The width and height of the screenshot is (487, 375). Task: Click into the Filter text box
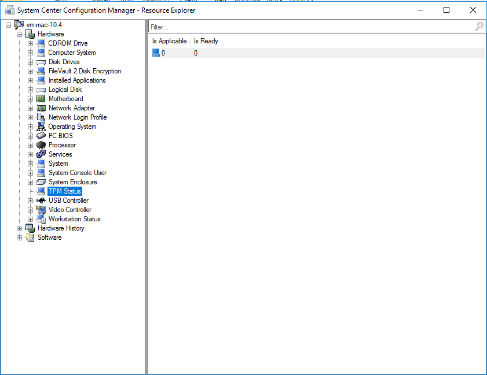coord(310,27)
